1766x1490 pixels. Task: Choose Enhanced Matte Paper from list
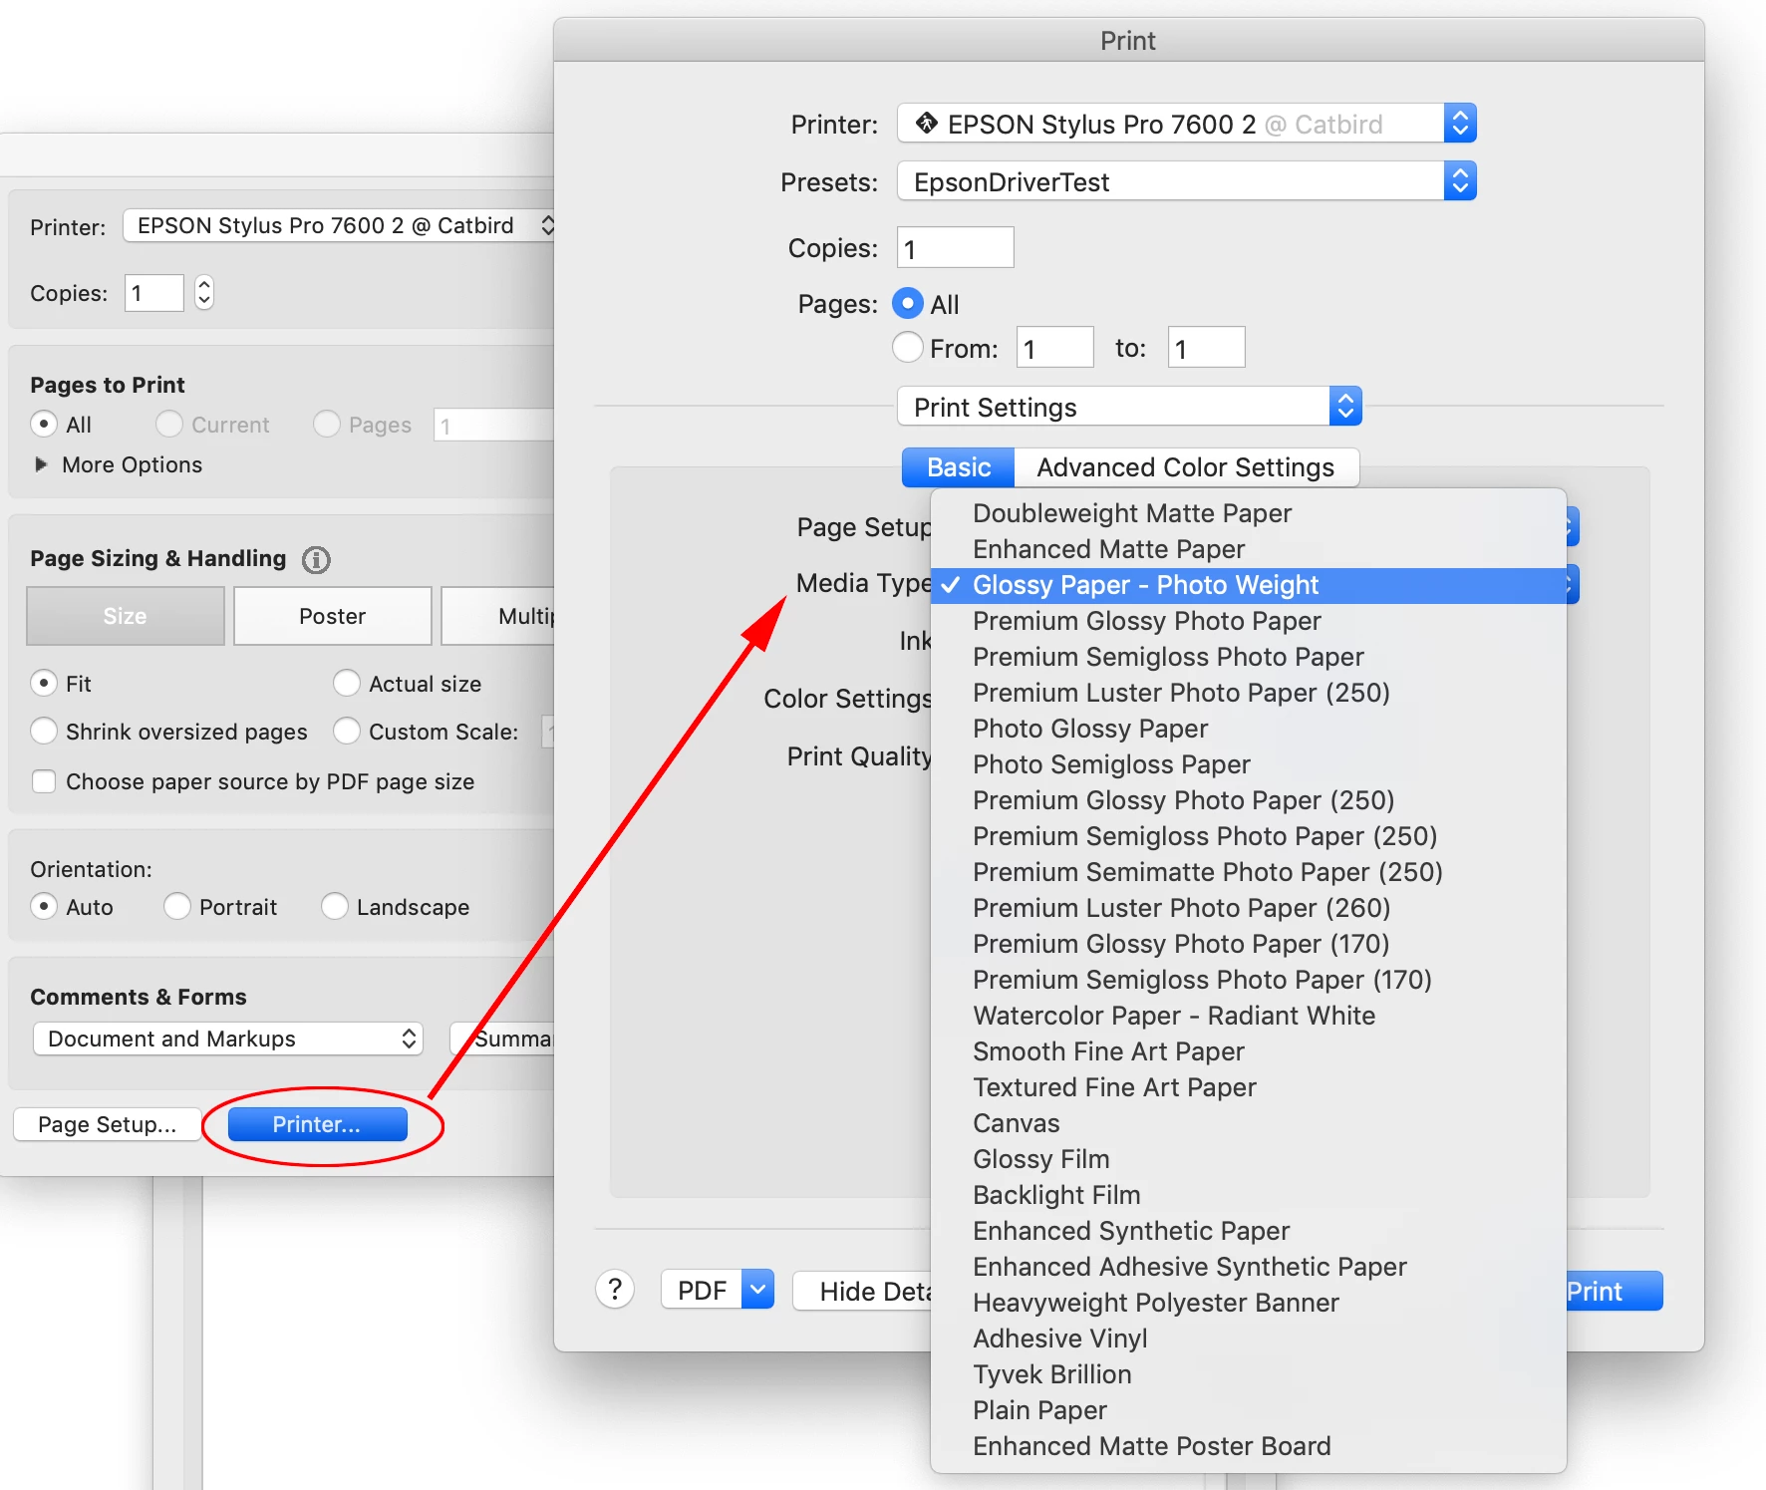(1248, 549)
